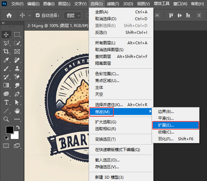
Task: Select 色彩范围(C)... menu entry
Action: coord(121,74)
